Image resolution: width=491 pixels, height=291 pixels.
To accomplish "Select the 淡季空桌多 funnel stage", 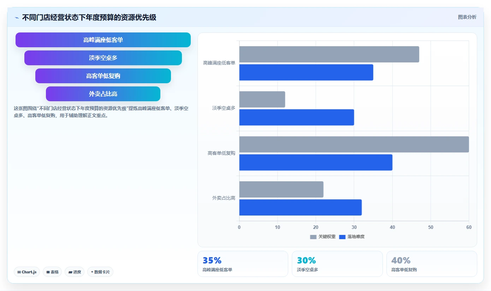I will (103, 58).
